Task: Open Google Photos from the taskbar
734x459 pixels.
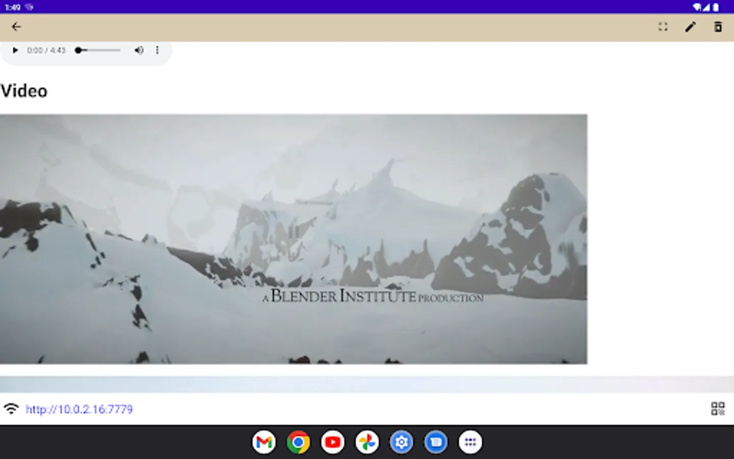Action: point(367,442)
